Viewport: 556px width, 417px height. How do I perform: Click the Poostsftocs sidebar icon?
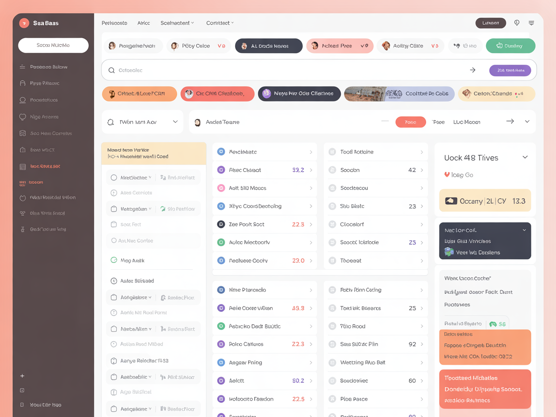click(23, 100)
